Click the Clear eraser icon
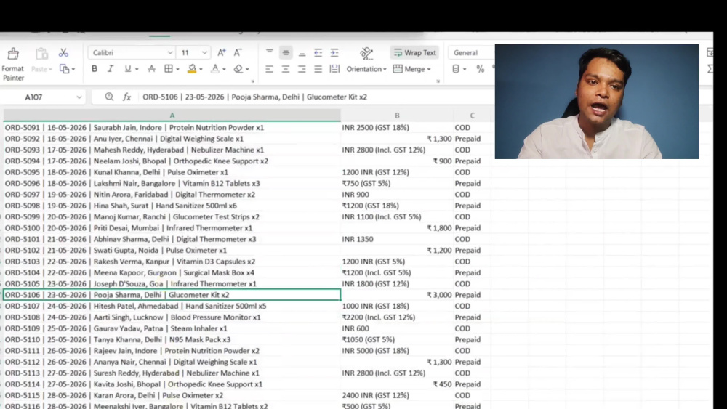This screenshot has width=727, height=409. pos(238,69)
